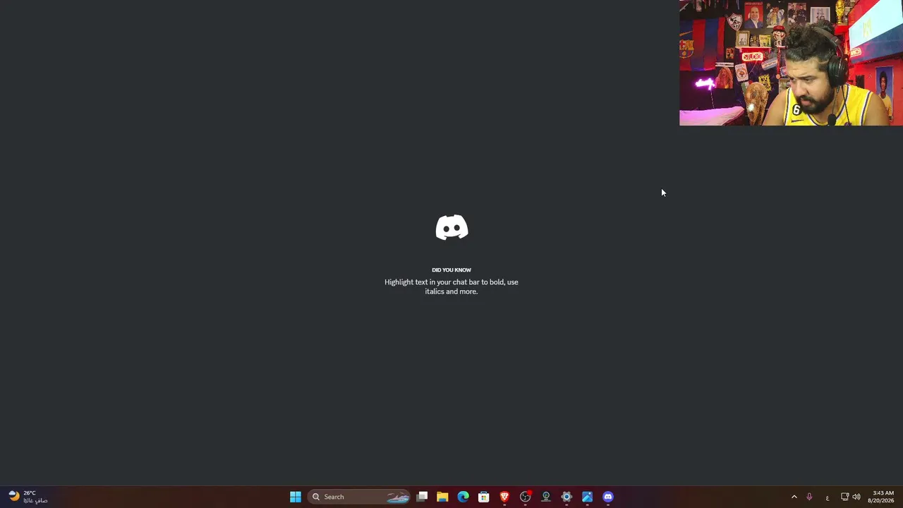Click the microphone icon in system tray
This screenshot has width=903, height=508.
click(809, 497)
